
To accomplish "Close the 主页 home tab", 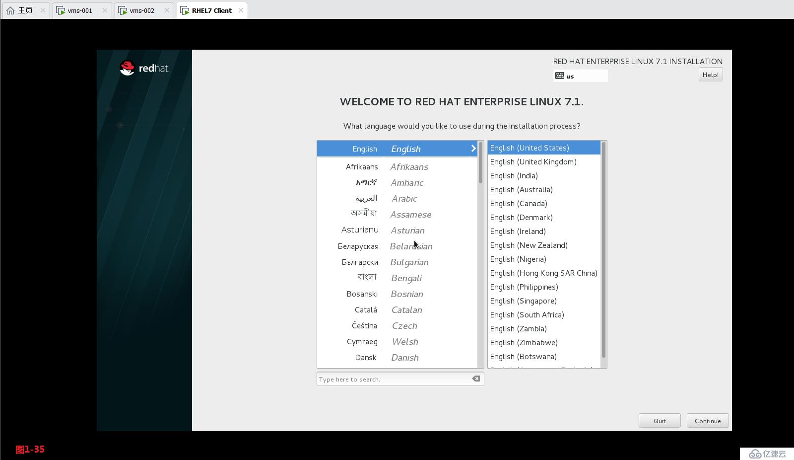I will 43,10.
